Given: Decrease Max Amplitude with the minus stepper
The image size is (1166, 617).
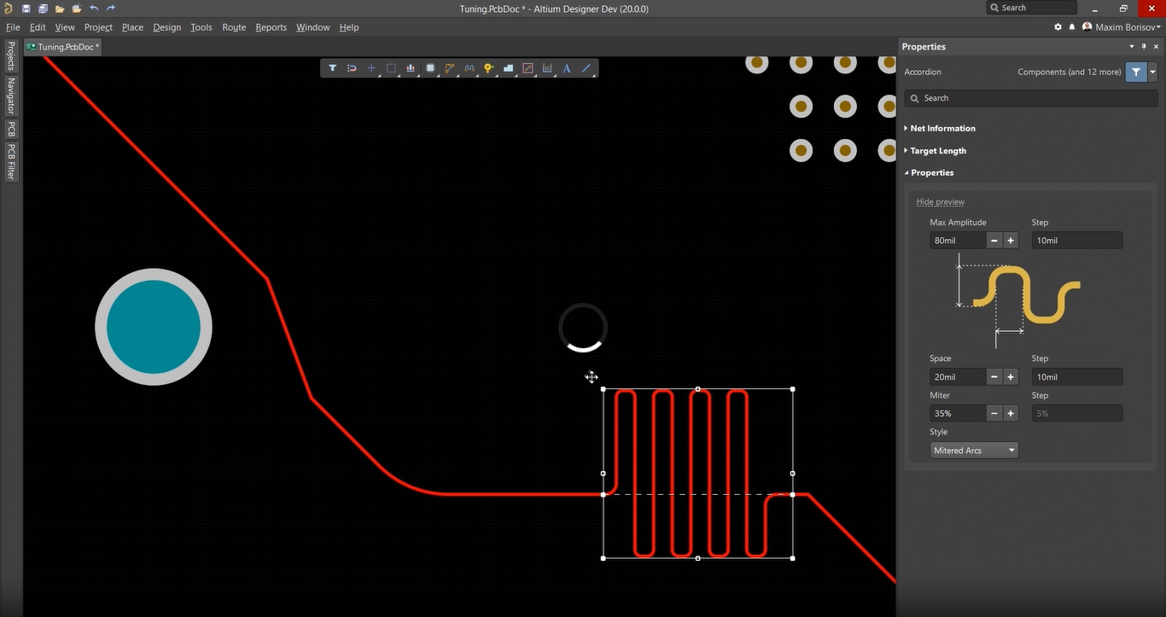Looking at the screenshot, I should (x=994, y=240).
